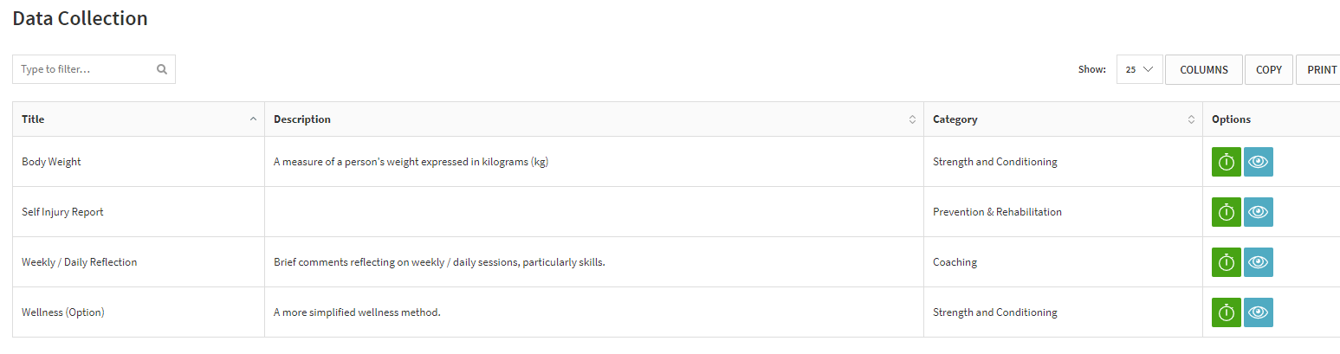Sort by the Title column header
Image resolution: width=1340 pixels, height=354 pixels.
pyautogui.click(x=139, y=119)
